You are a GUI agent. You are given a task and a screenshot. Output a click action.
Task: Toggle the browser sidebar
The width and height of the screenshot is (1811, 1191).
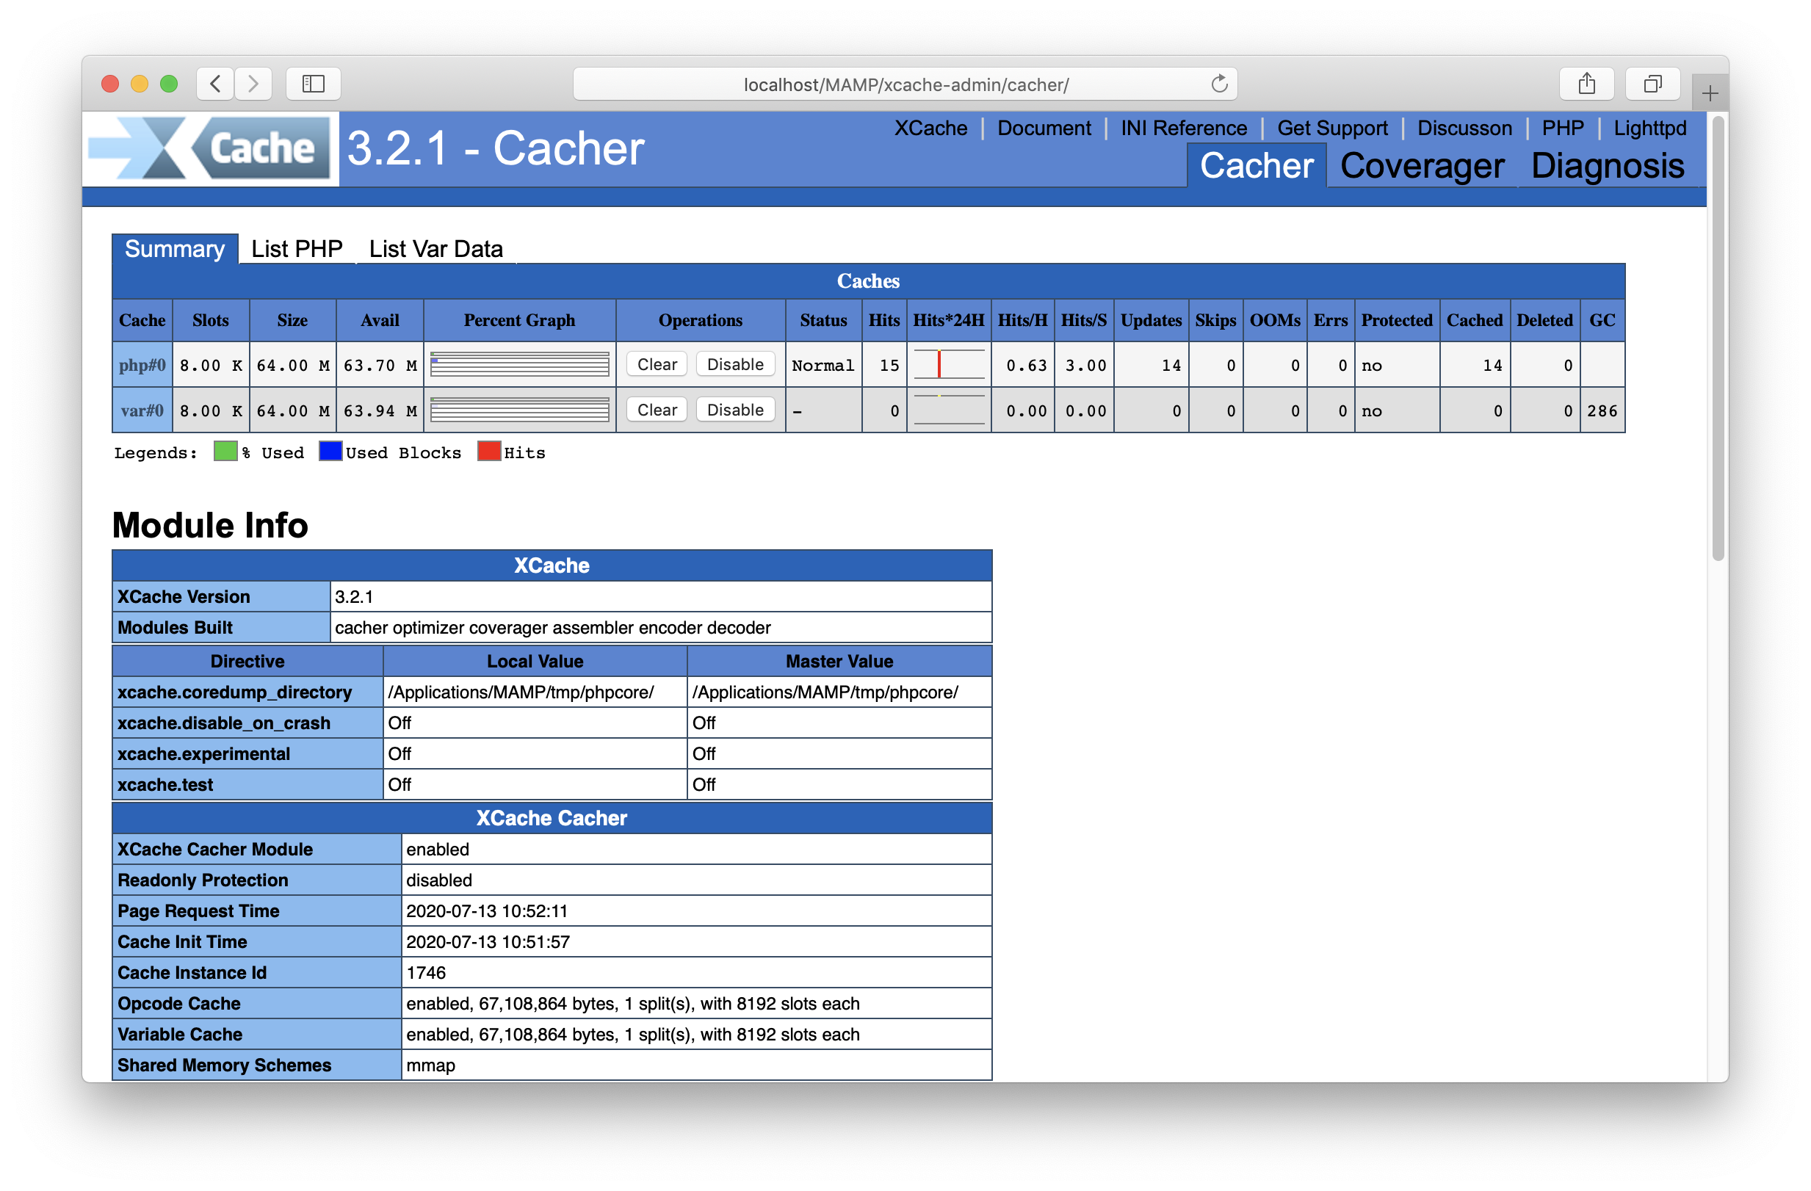tap(312, 84)
